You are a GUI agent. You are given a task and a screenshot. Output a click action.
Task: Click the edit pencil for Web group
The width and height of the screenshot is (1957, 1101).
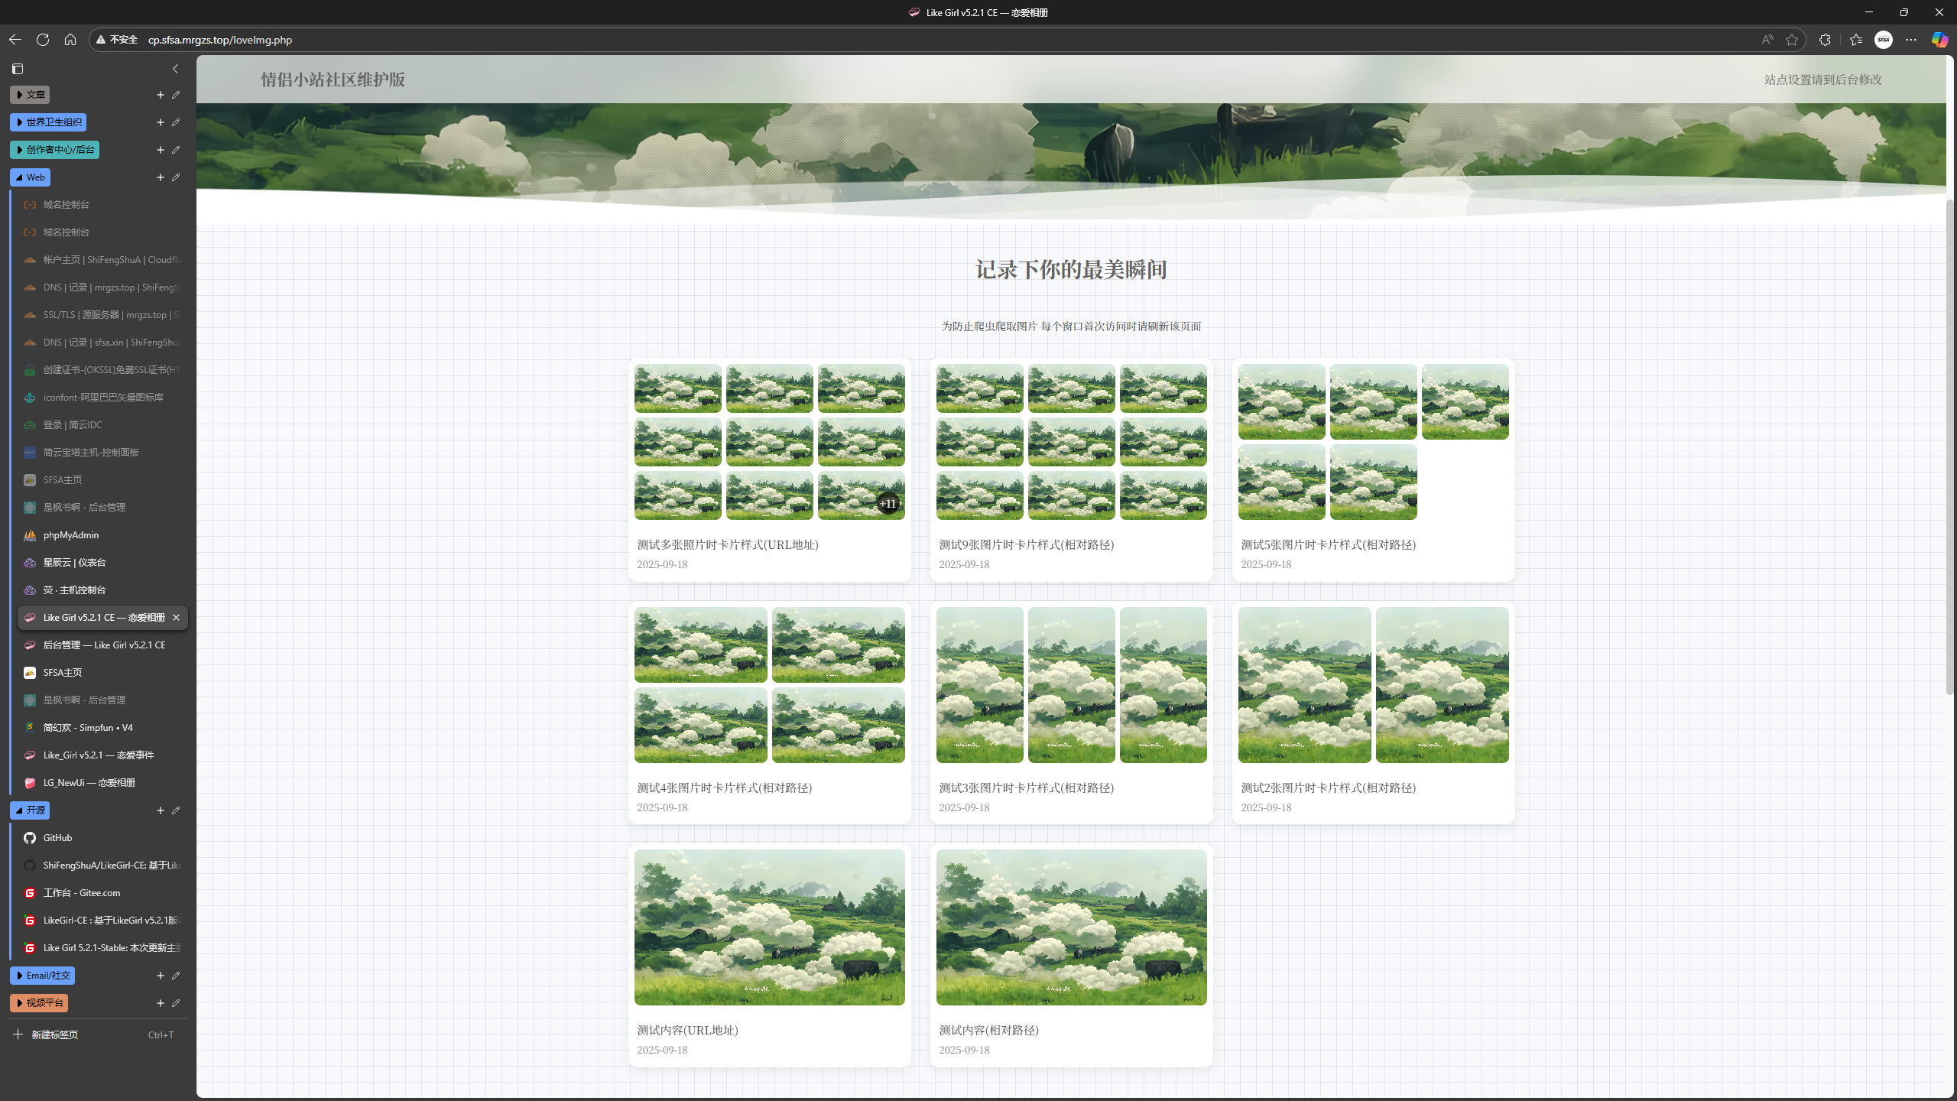point(176,177)
